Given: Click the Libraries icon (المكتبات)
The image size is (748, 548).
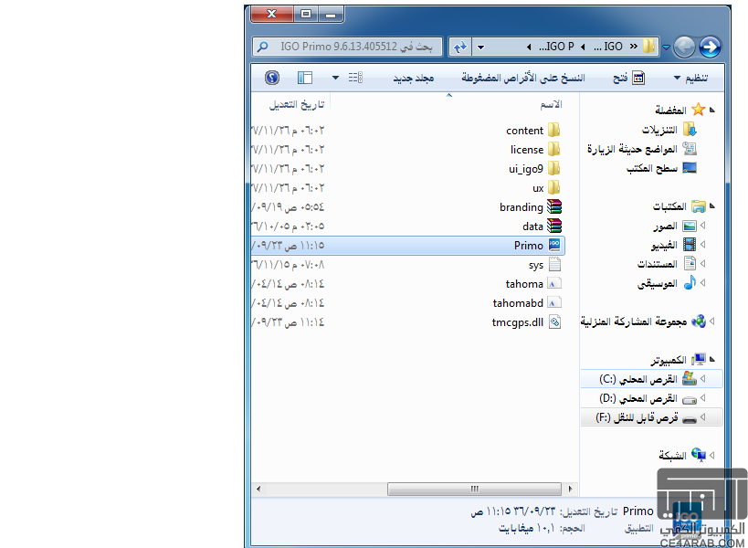Looking at the screenshot, I should pos(699,206).
